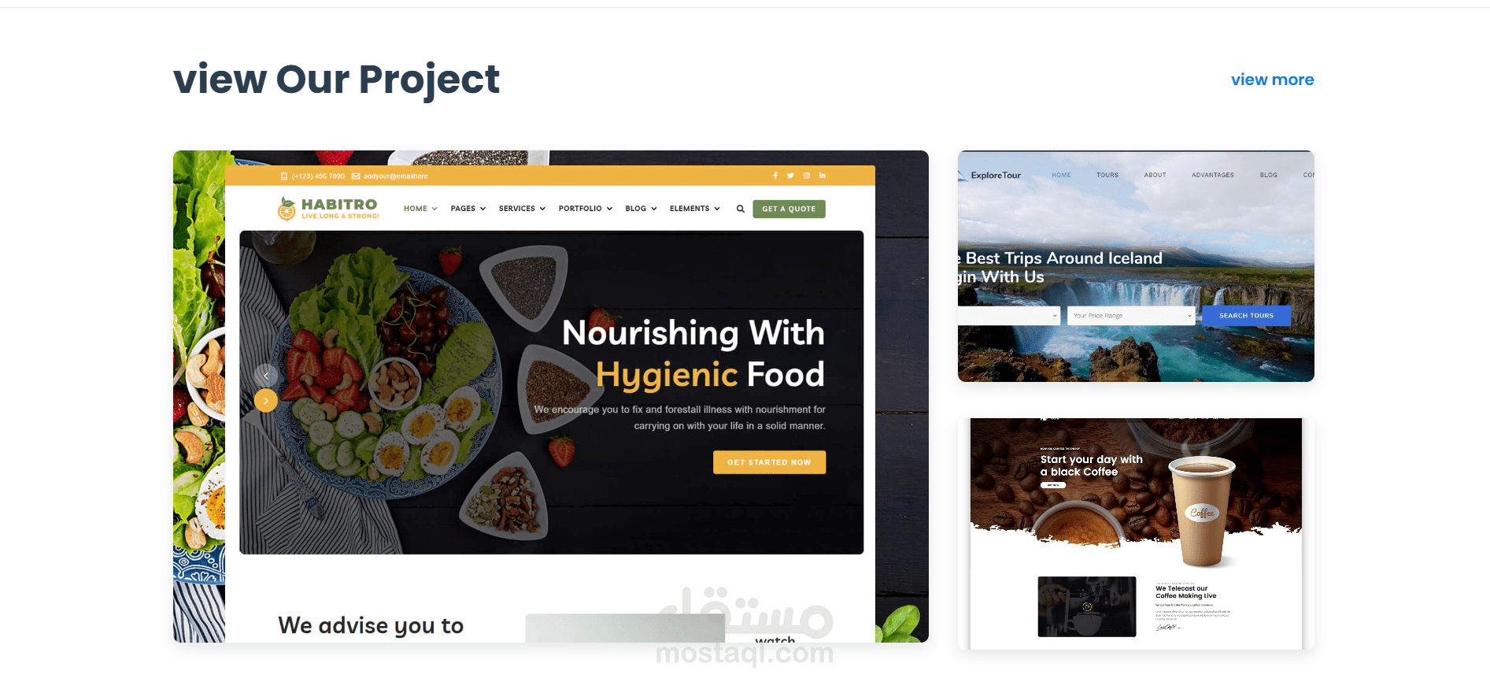The height and width of the screenshot is (682, 1490).
Task: Click the GET A QUOTE button
Action: [x=789, y=209]
